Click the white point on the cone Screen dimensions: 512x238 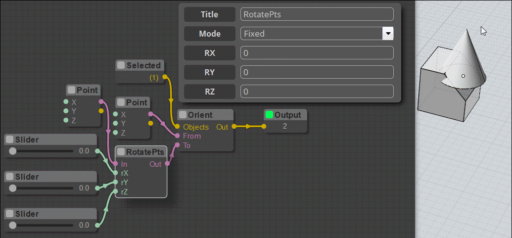[463, 76]
